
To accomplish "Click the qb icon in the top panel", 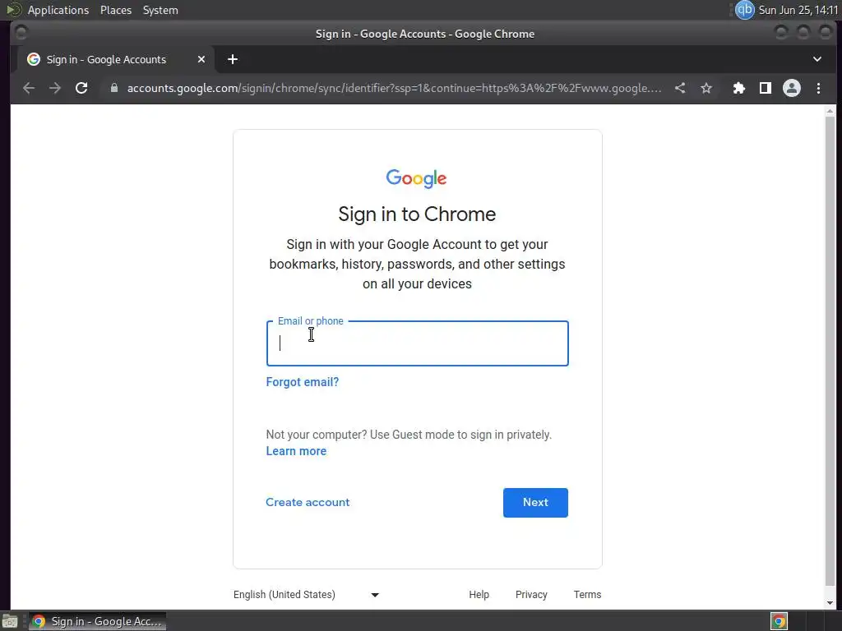I will pyautogui.click(x=745, y=10).
